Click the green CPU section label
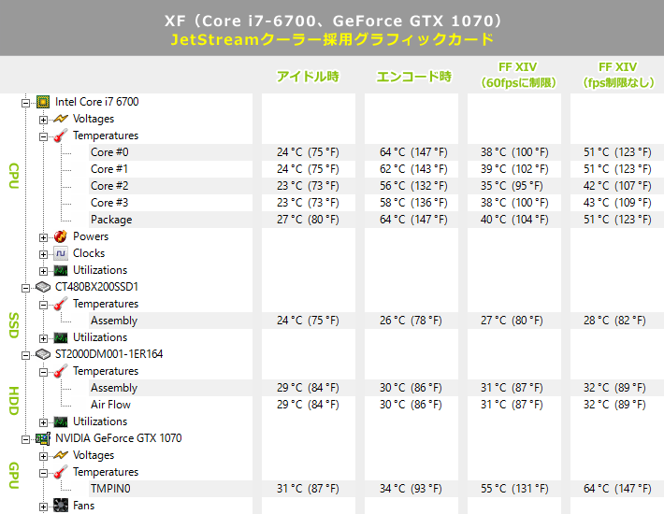This screenshot has width=664, height=514. (x=14, y=176)
